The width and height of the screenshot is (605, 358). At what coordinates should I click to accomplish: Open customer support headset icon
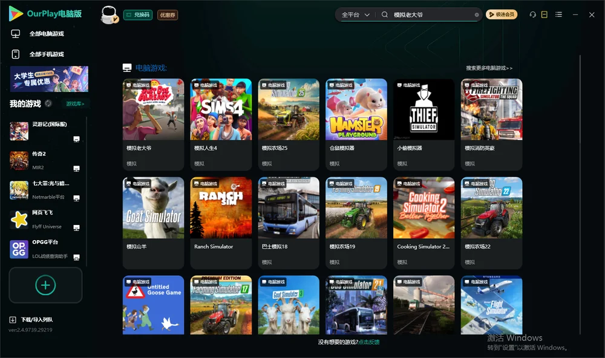point(532,15)
